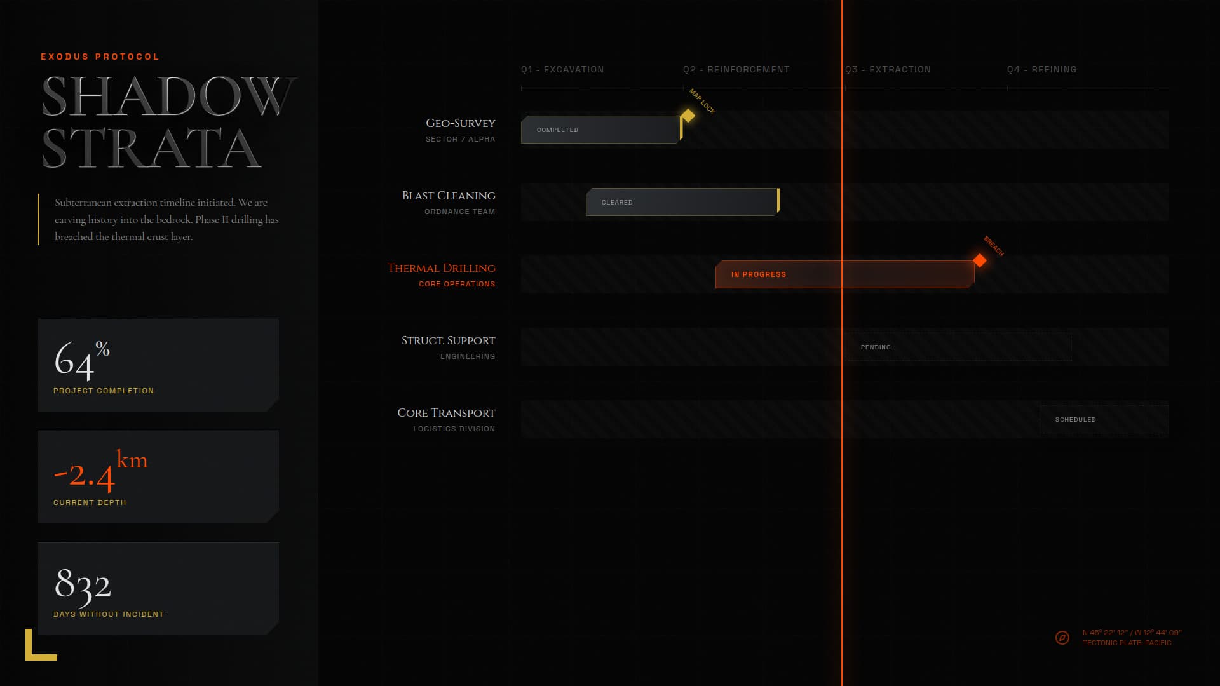Screen dimensions: 1220x686
Task: Switch to the Q4 - Refining column
Action: coord(1041,69)
